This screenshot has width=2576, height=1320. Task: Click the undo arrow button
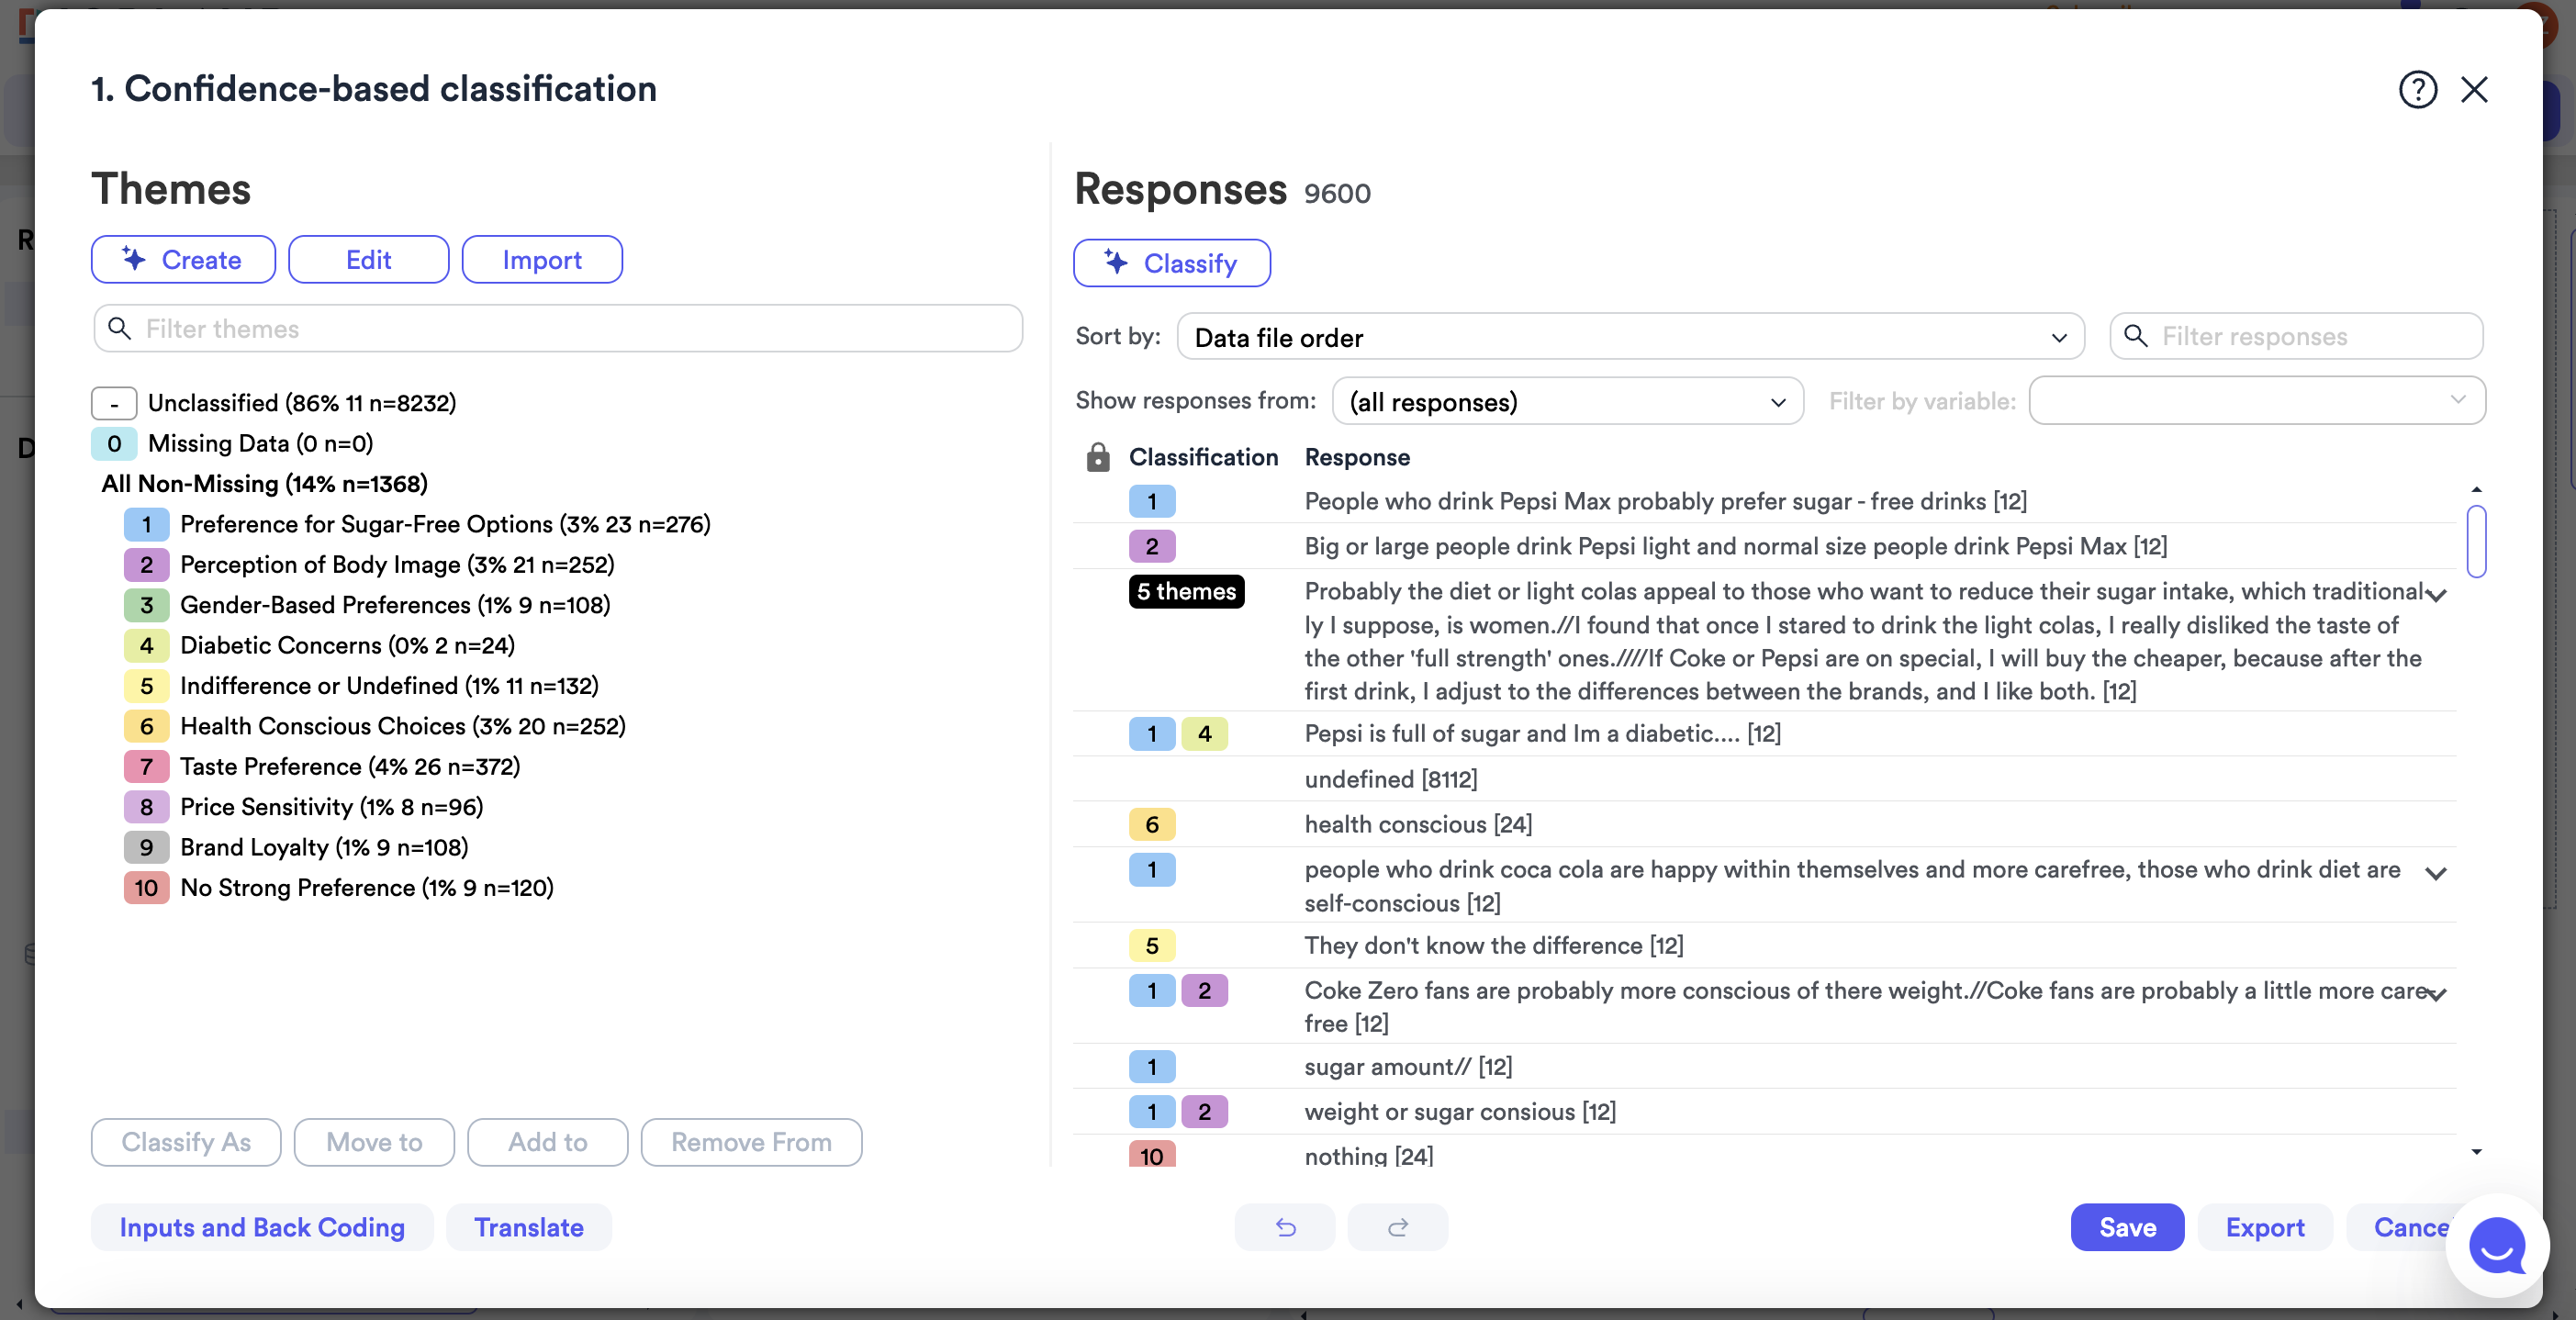click(1285, 1227)
